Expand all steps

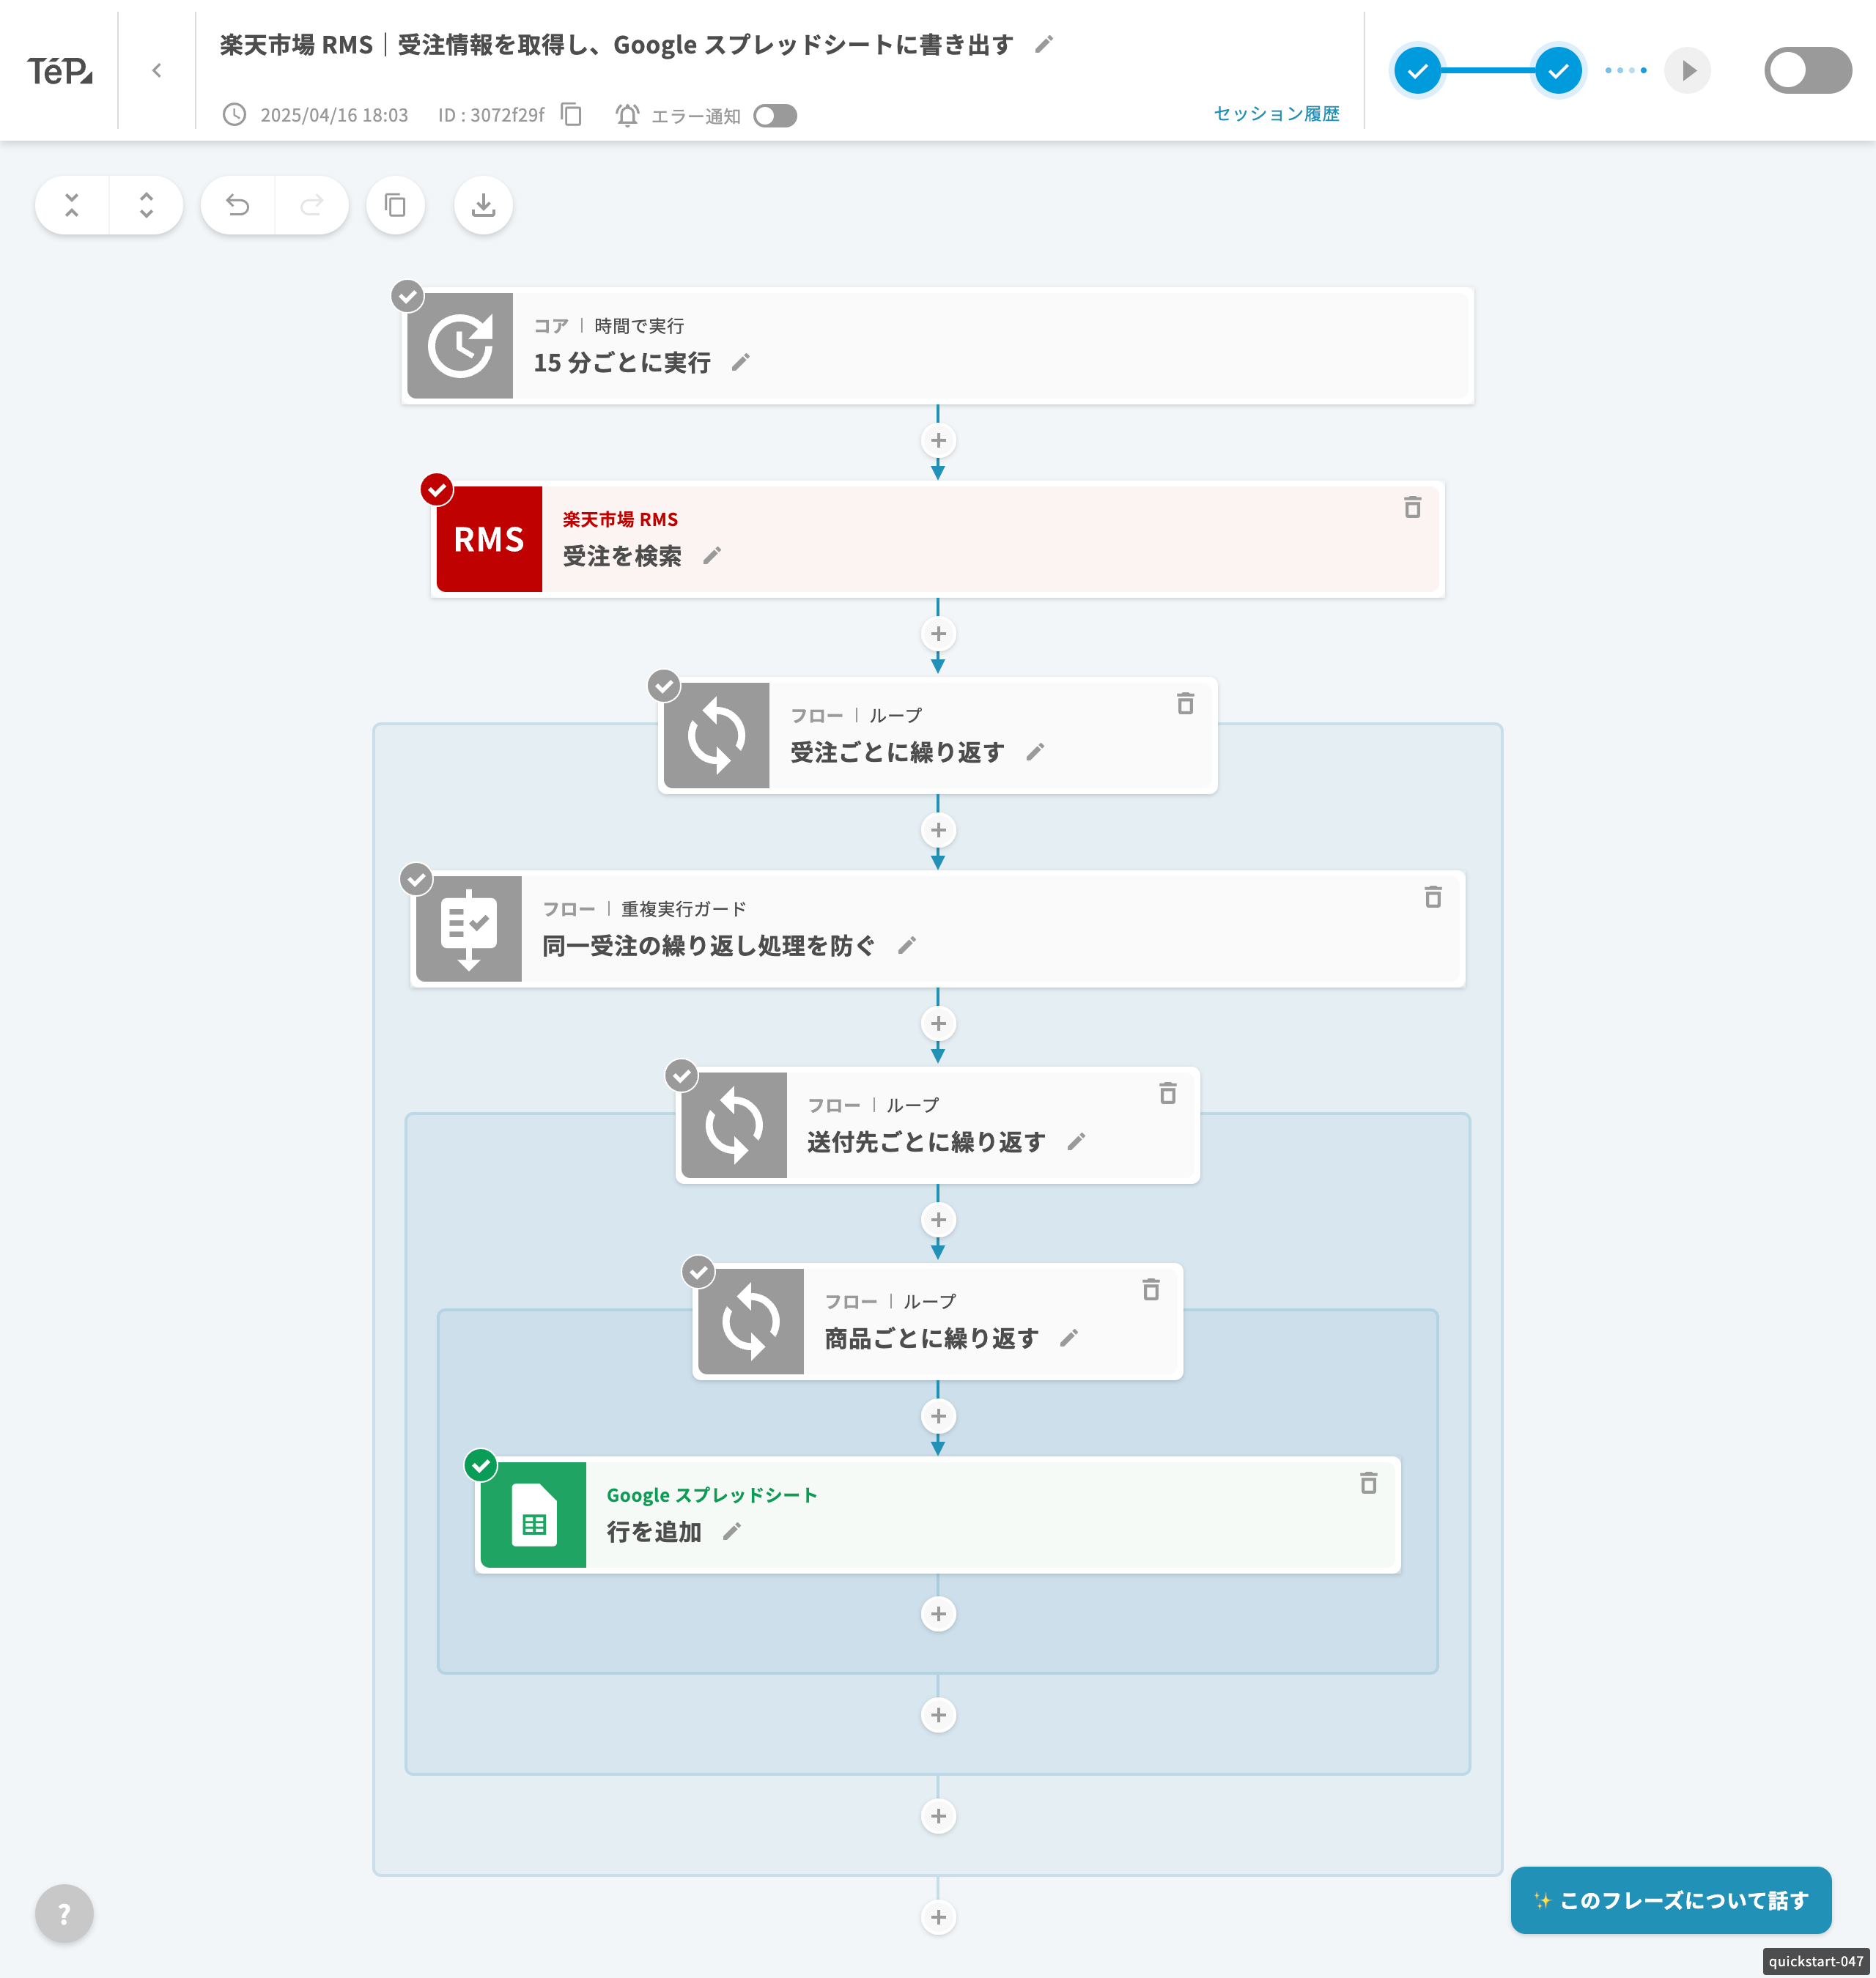tap(146, 205)
